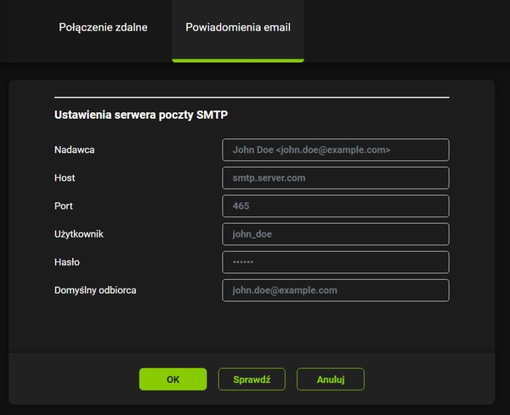
Task: Focus the Użytkownik username field
Action: coord(335,234)
